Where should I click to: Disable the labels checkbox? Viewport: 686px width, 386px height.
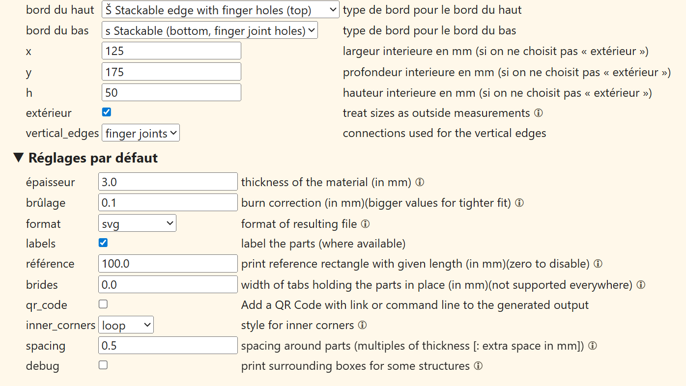point(103,243)
